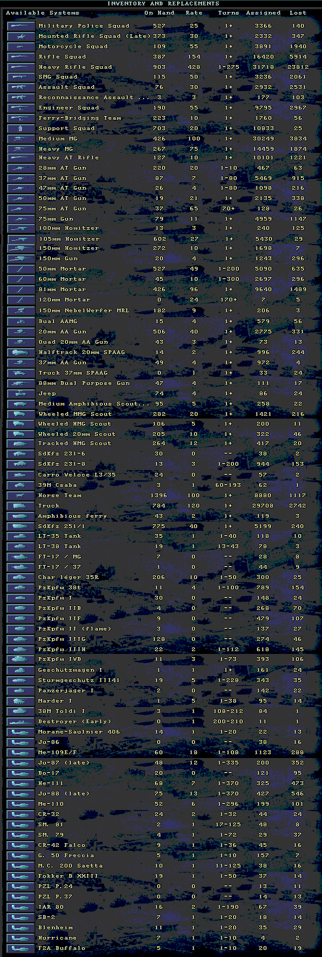Select the Mounted Rifle Squad (Late) name
322x957 pixels.
94,36
